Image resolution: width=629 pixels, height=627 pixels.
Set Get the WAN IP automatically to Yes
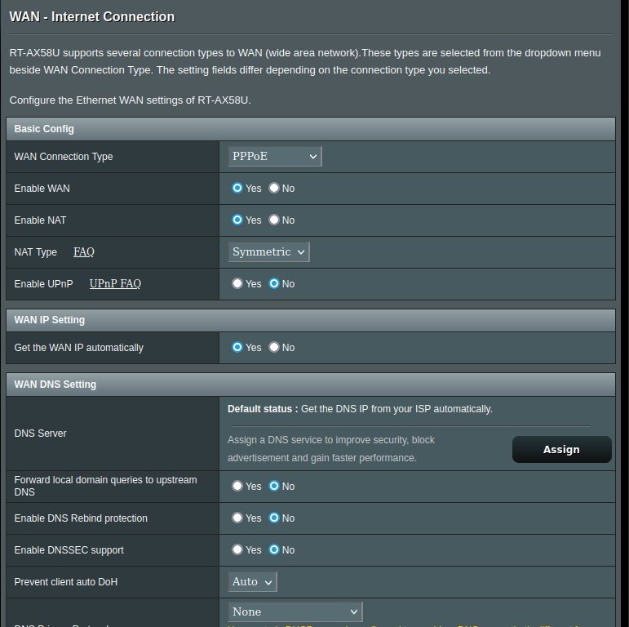pyautogui.click(x=237, y=347)
